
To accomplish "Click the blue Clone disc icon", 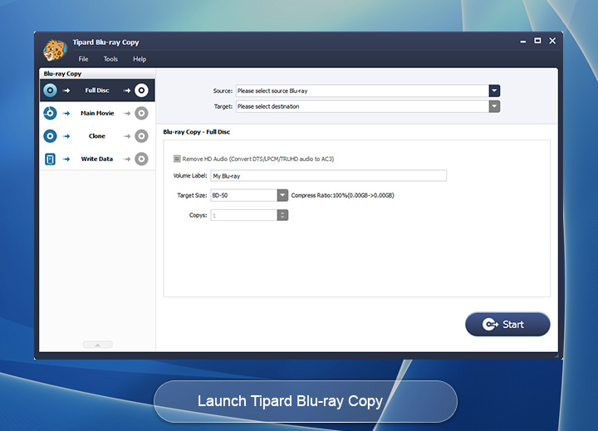I will click(50, 136).
